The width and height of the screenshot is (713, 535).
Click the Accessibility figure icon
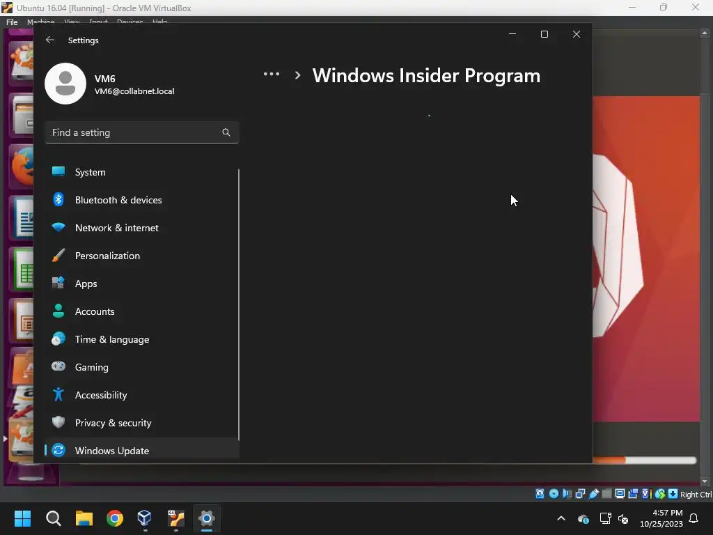[58, 394]
